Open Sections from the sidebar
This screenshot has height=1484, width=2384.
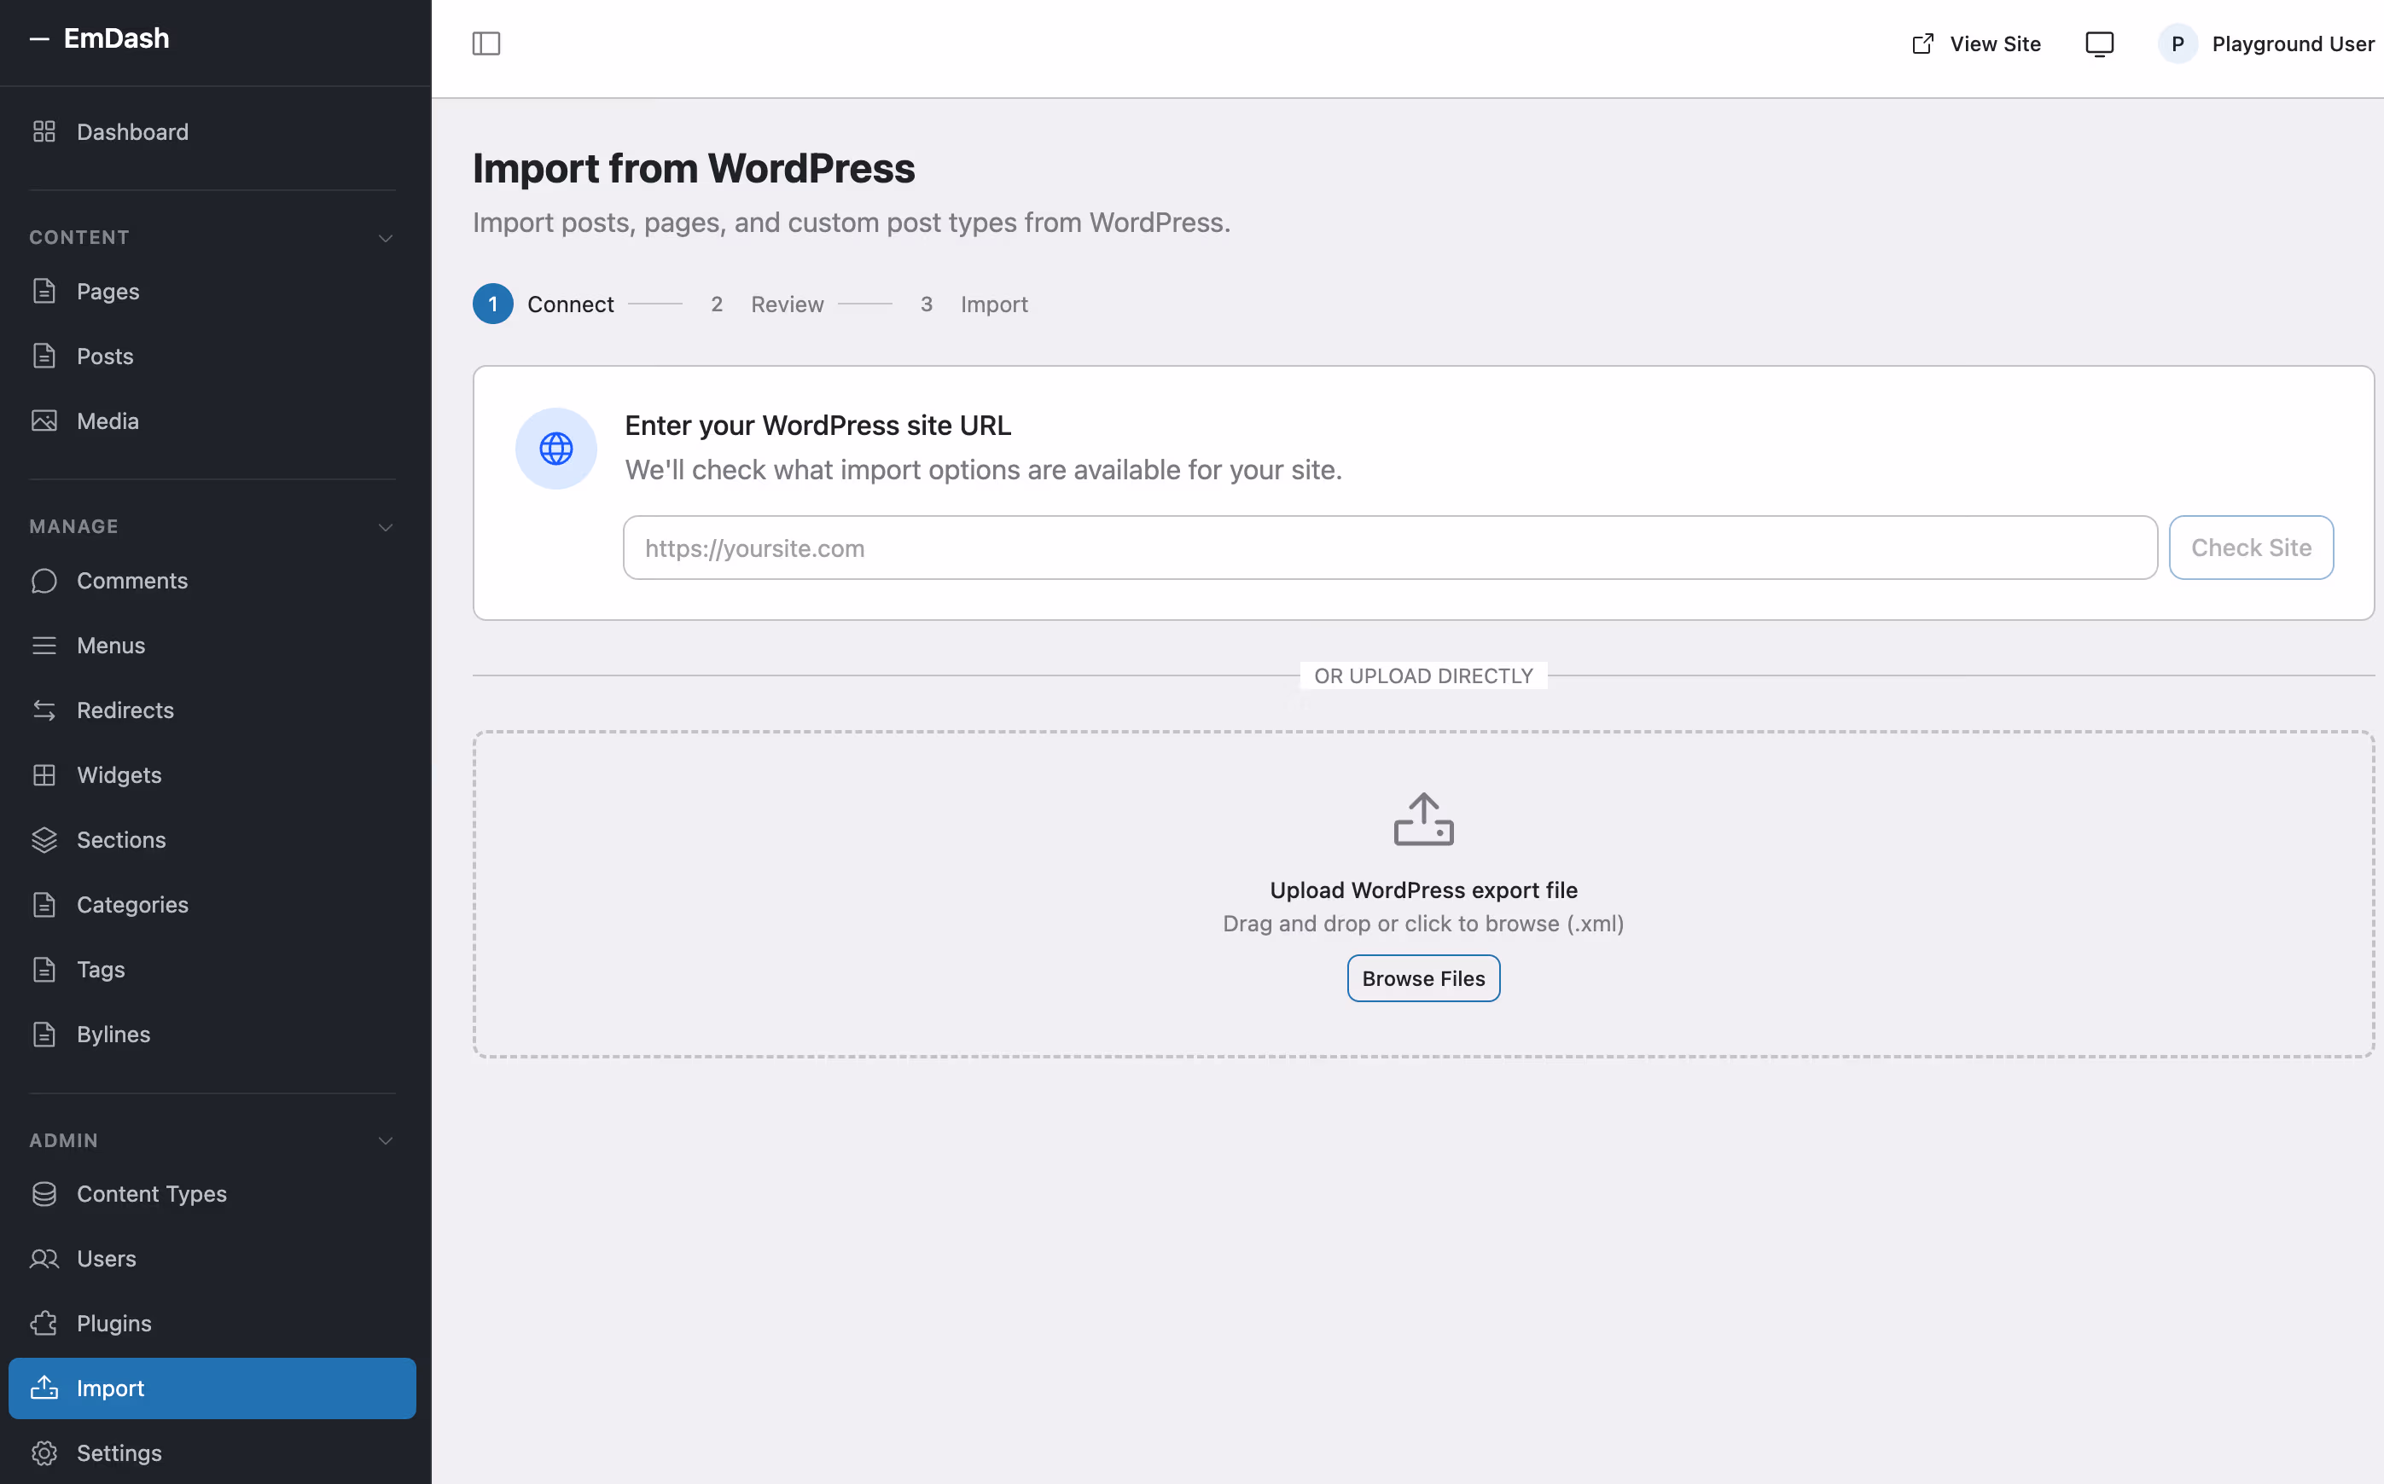[x=212, y=840]
